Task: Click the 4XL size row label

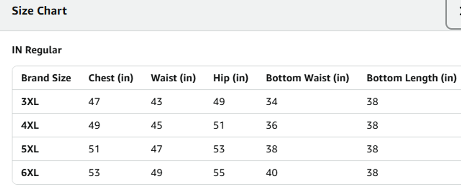Action: click(30, 125)
